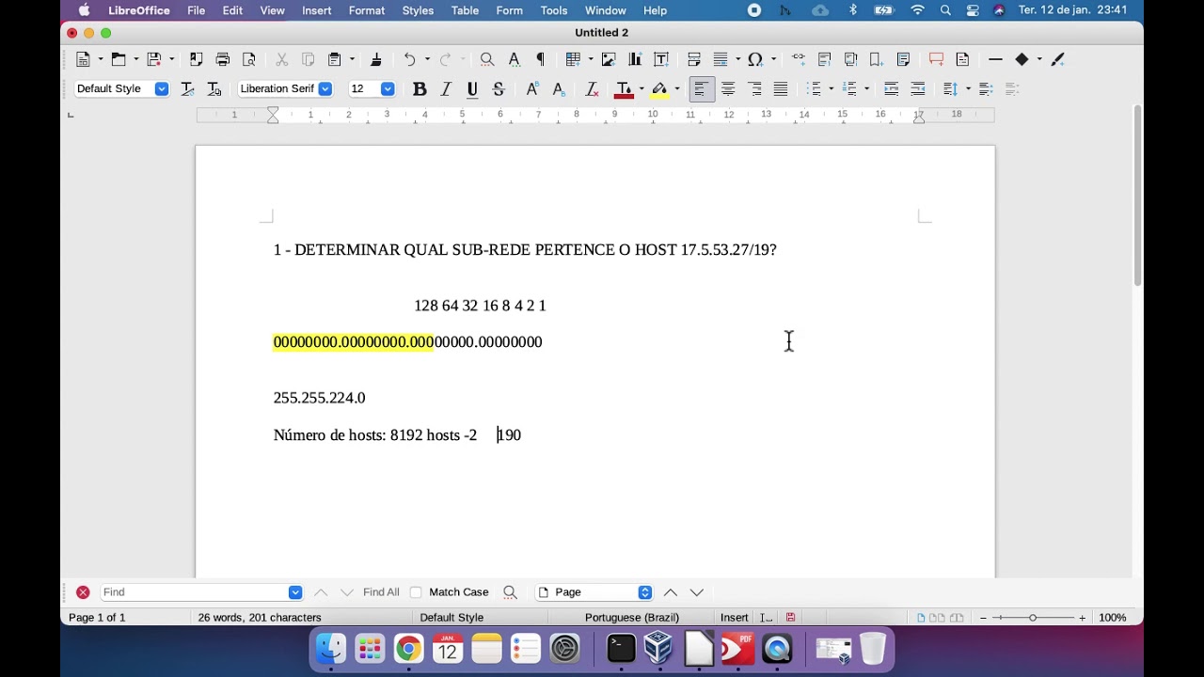
Task: Open the Find search history dropdown
Action: tap(295, 592)
